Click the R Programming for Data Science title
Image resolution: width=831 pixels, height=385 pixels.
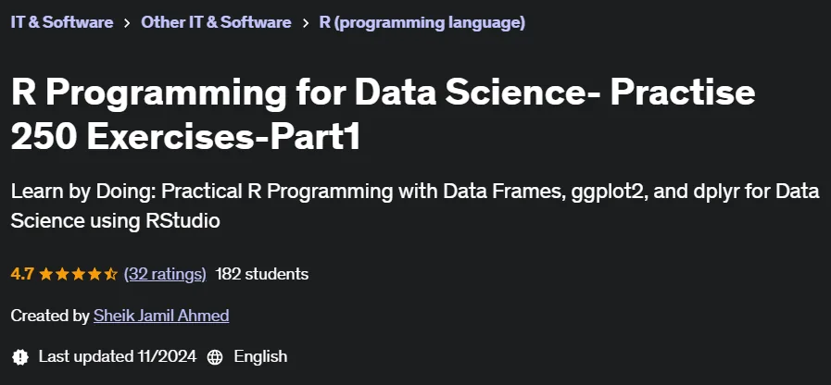[383, 115]
